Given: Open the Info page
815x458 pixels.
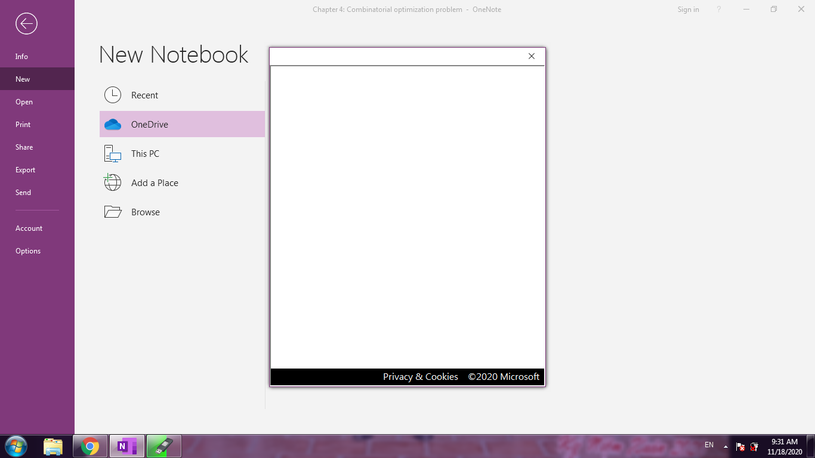Looking at the screenshot, I should (37, 57).
